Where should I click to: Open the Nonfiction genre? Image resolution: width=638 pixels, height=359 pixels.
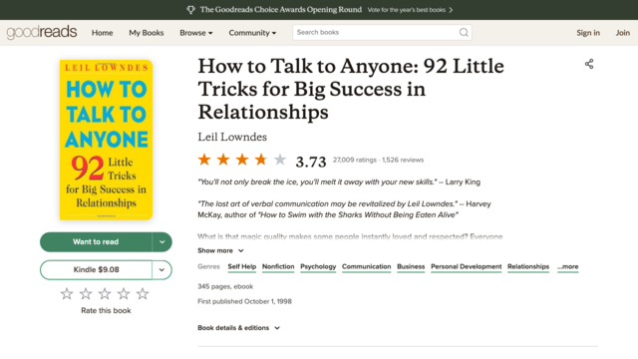pos(278,266)
